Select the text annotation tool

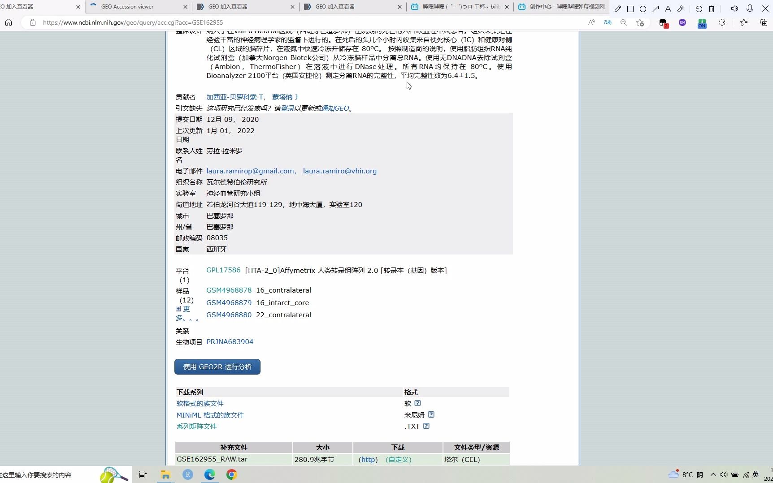coord(668,9)
